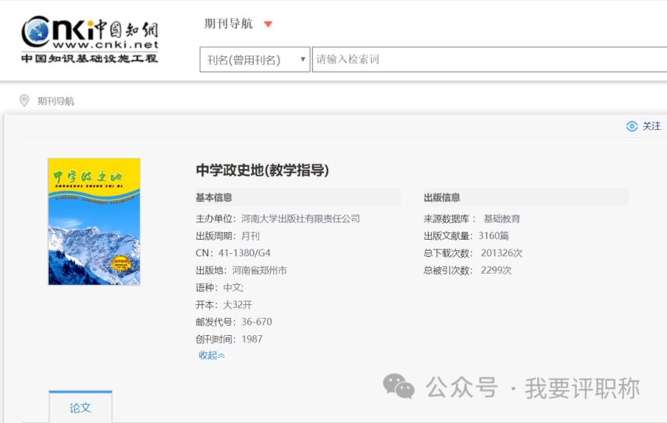Select the CN number 41-1380/G4
Image resolution: width=667 pixels, height=423 pixels.
(x=244, y=253)
